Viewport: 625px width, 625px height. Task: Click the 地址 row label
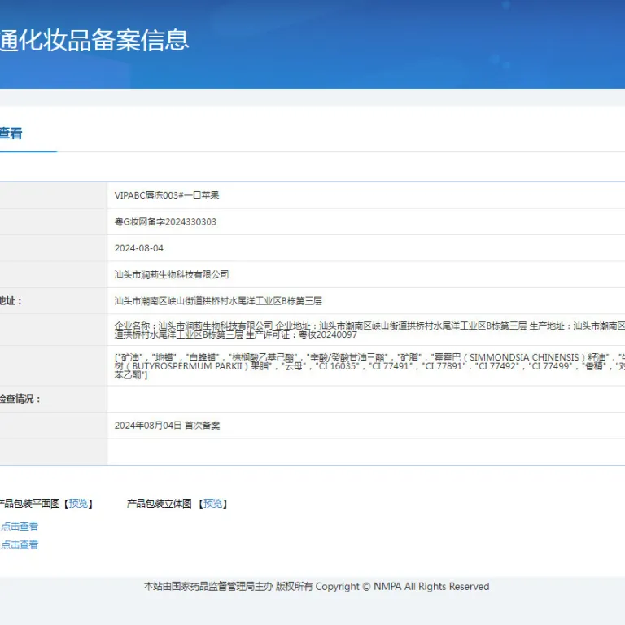coord(11,301)
